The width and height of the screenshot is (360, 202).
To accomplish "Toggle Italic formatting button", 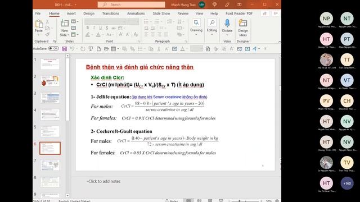I will pos(94,28).
